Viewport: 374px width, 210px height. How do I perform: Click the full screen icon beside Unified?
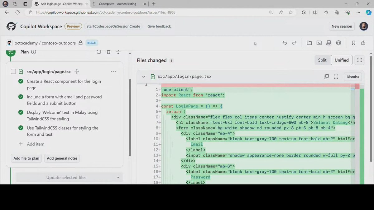[359, 60]
